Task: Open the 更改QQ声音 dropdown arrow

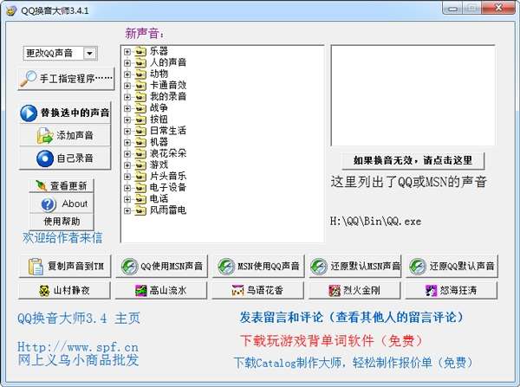Action: (89, 54)
